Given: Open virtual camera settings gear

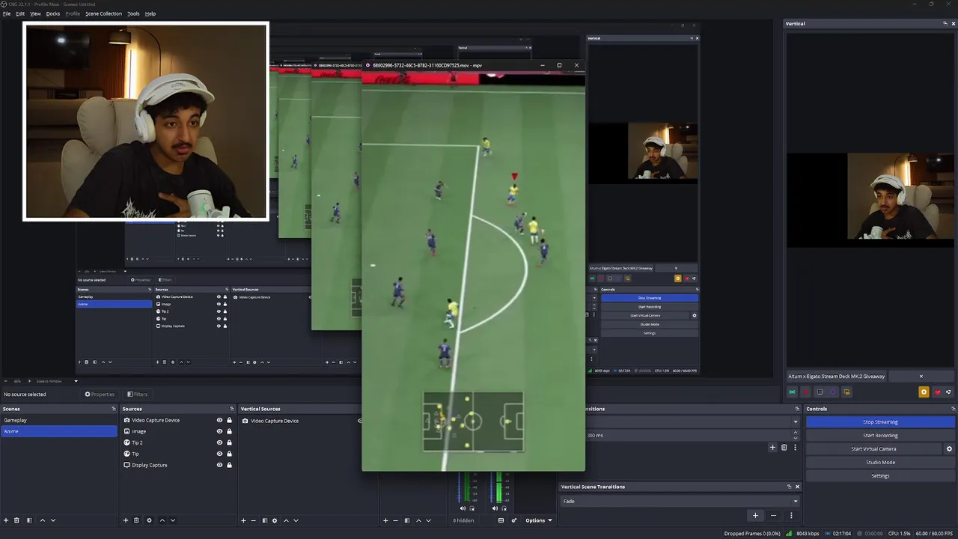Looking at the screenshot, I should 949,449.
